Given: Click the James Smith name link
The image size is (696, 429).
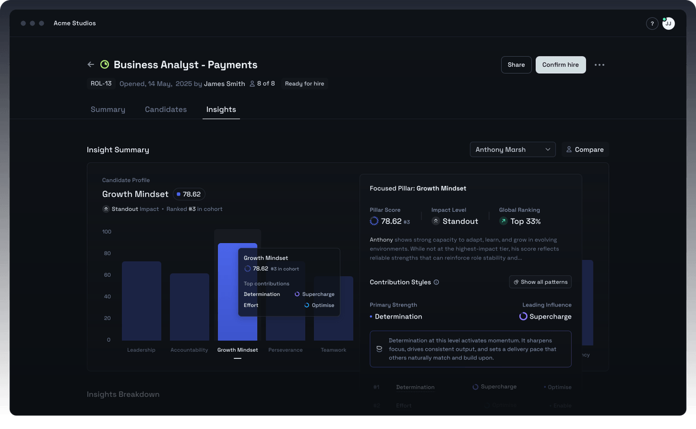Looking at the screenshot, I should pos(224,84).
